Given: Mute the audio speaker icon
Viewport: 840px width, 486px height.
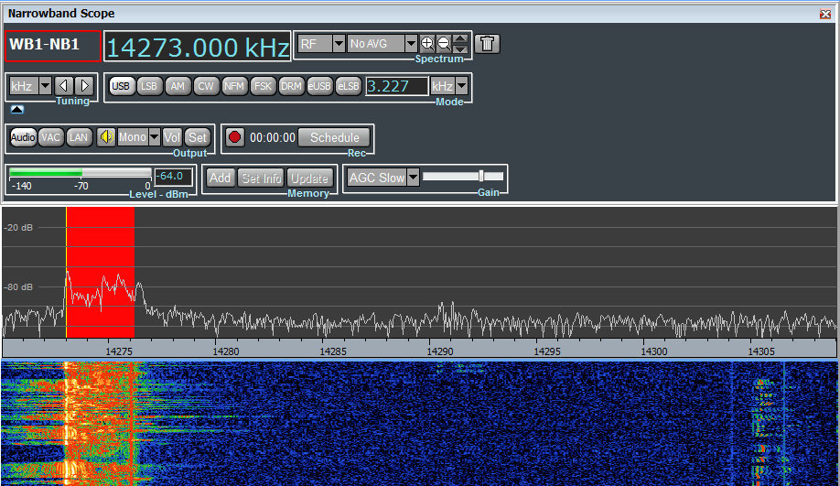Looking at the screenshot, I should (106, 137).
